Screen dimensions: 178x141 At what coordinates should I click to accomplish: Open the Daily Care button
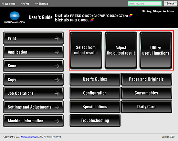[147, 107]
